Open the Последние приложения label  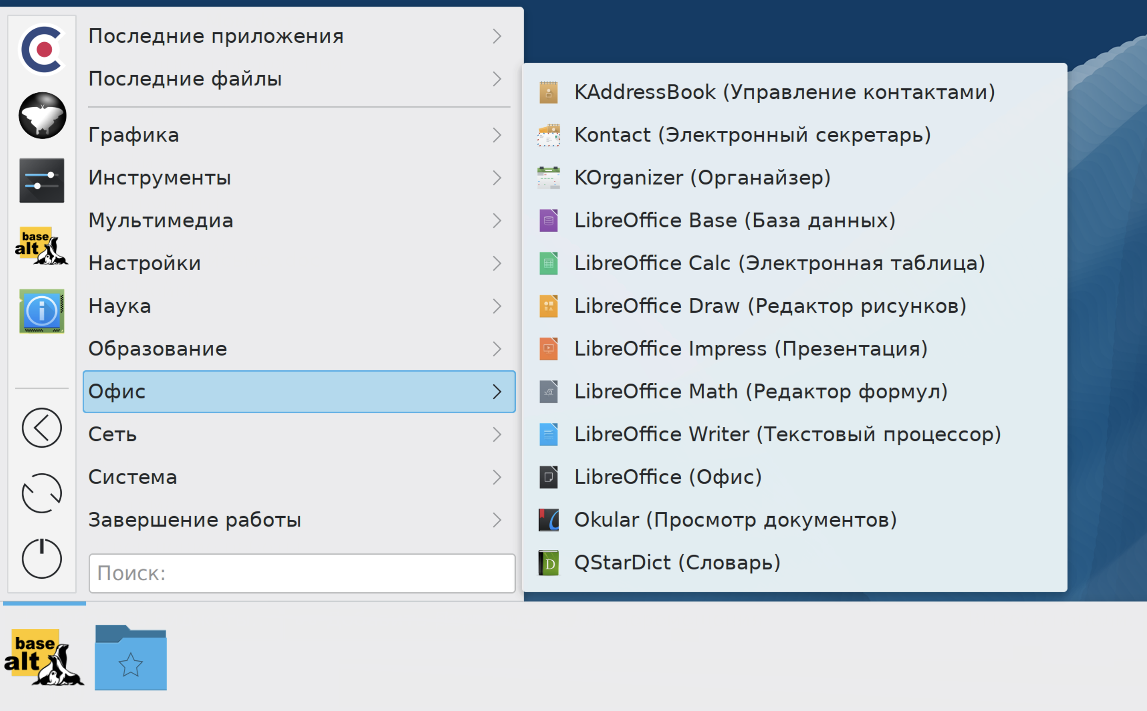[216, 36]
